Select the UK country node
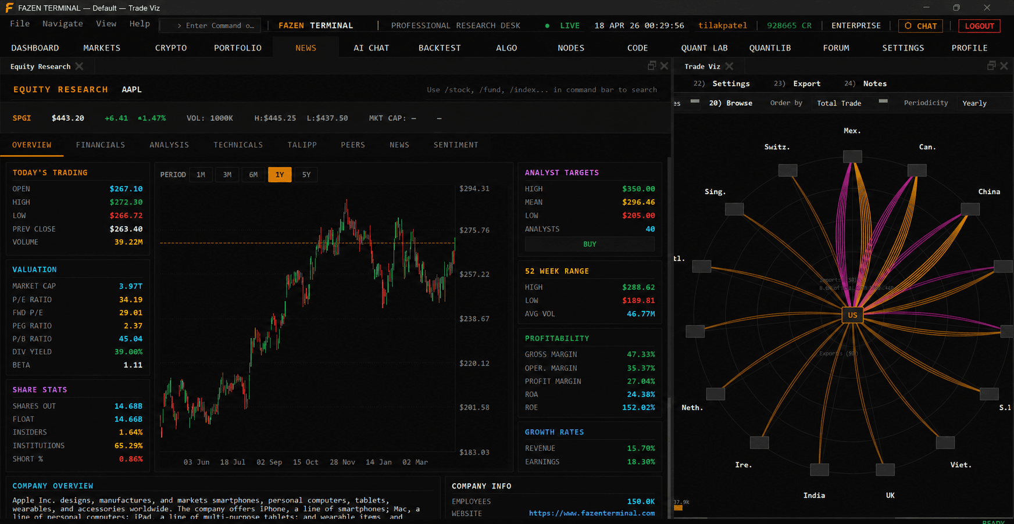The image size is (1014, 524). tap(885, 469)
